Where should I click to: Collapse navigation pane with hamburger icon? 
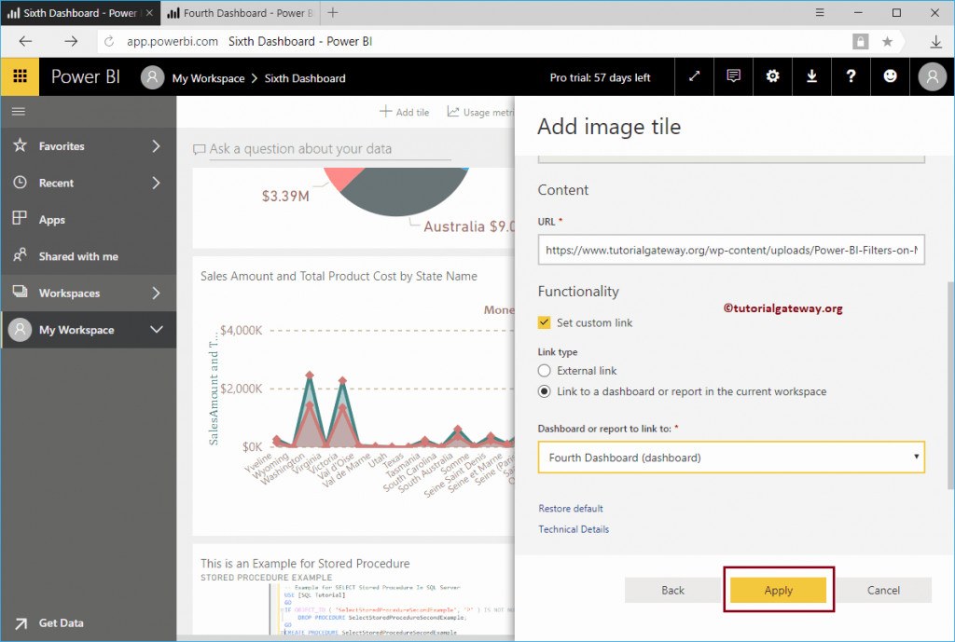point(17,110)
